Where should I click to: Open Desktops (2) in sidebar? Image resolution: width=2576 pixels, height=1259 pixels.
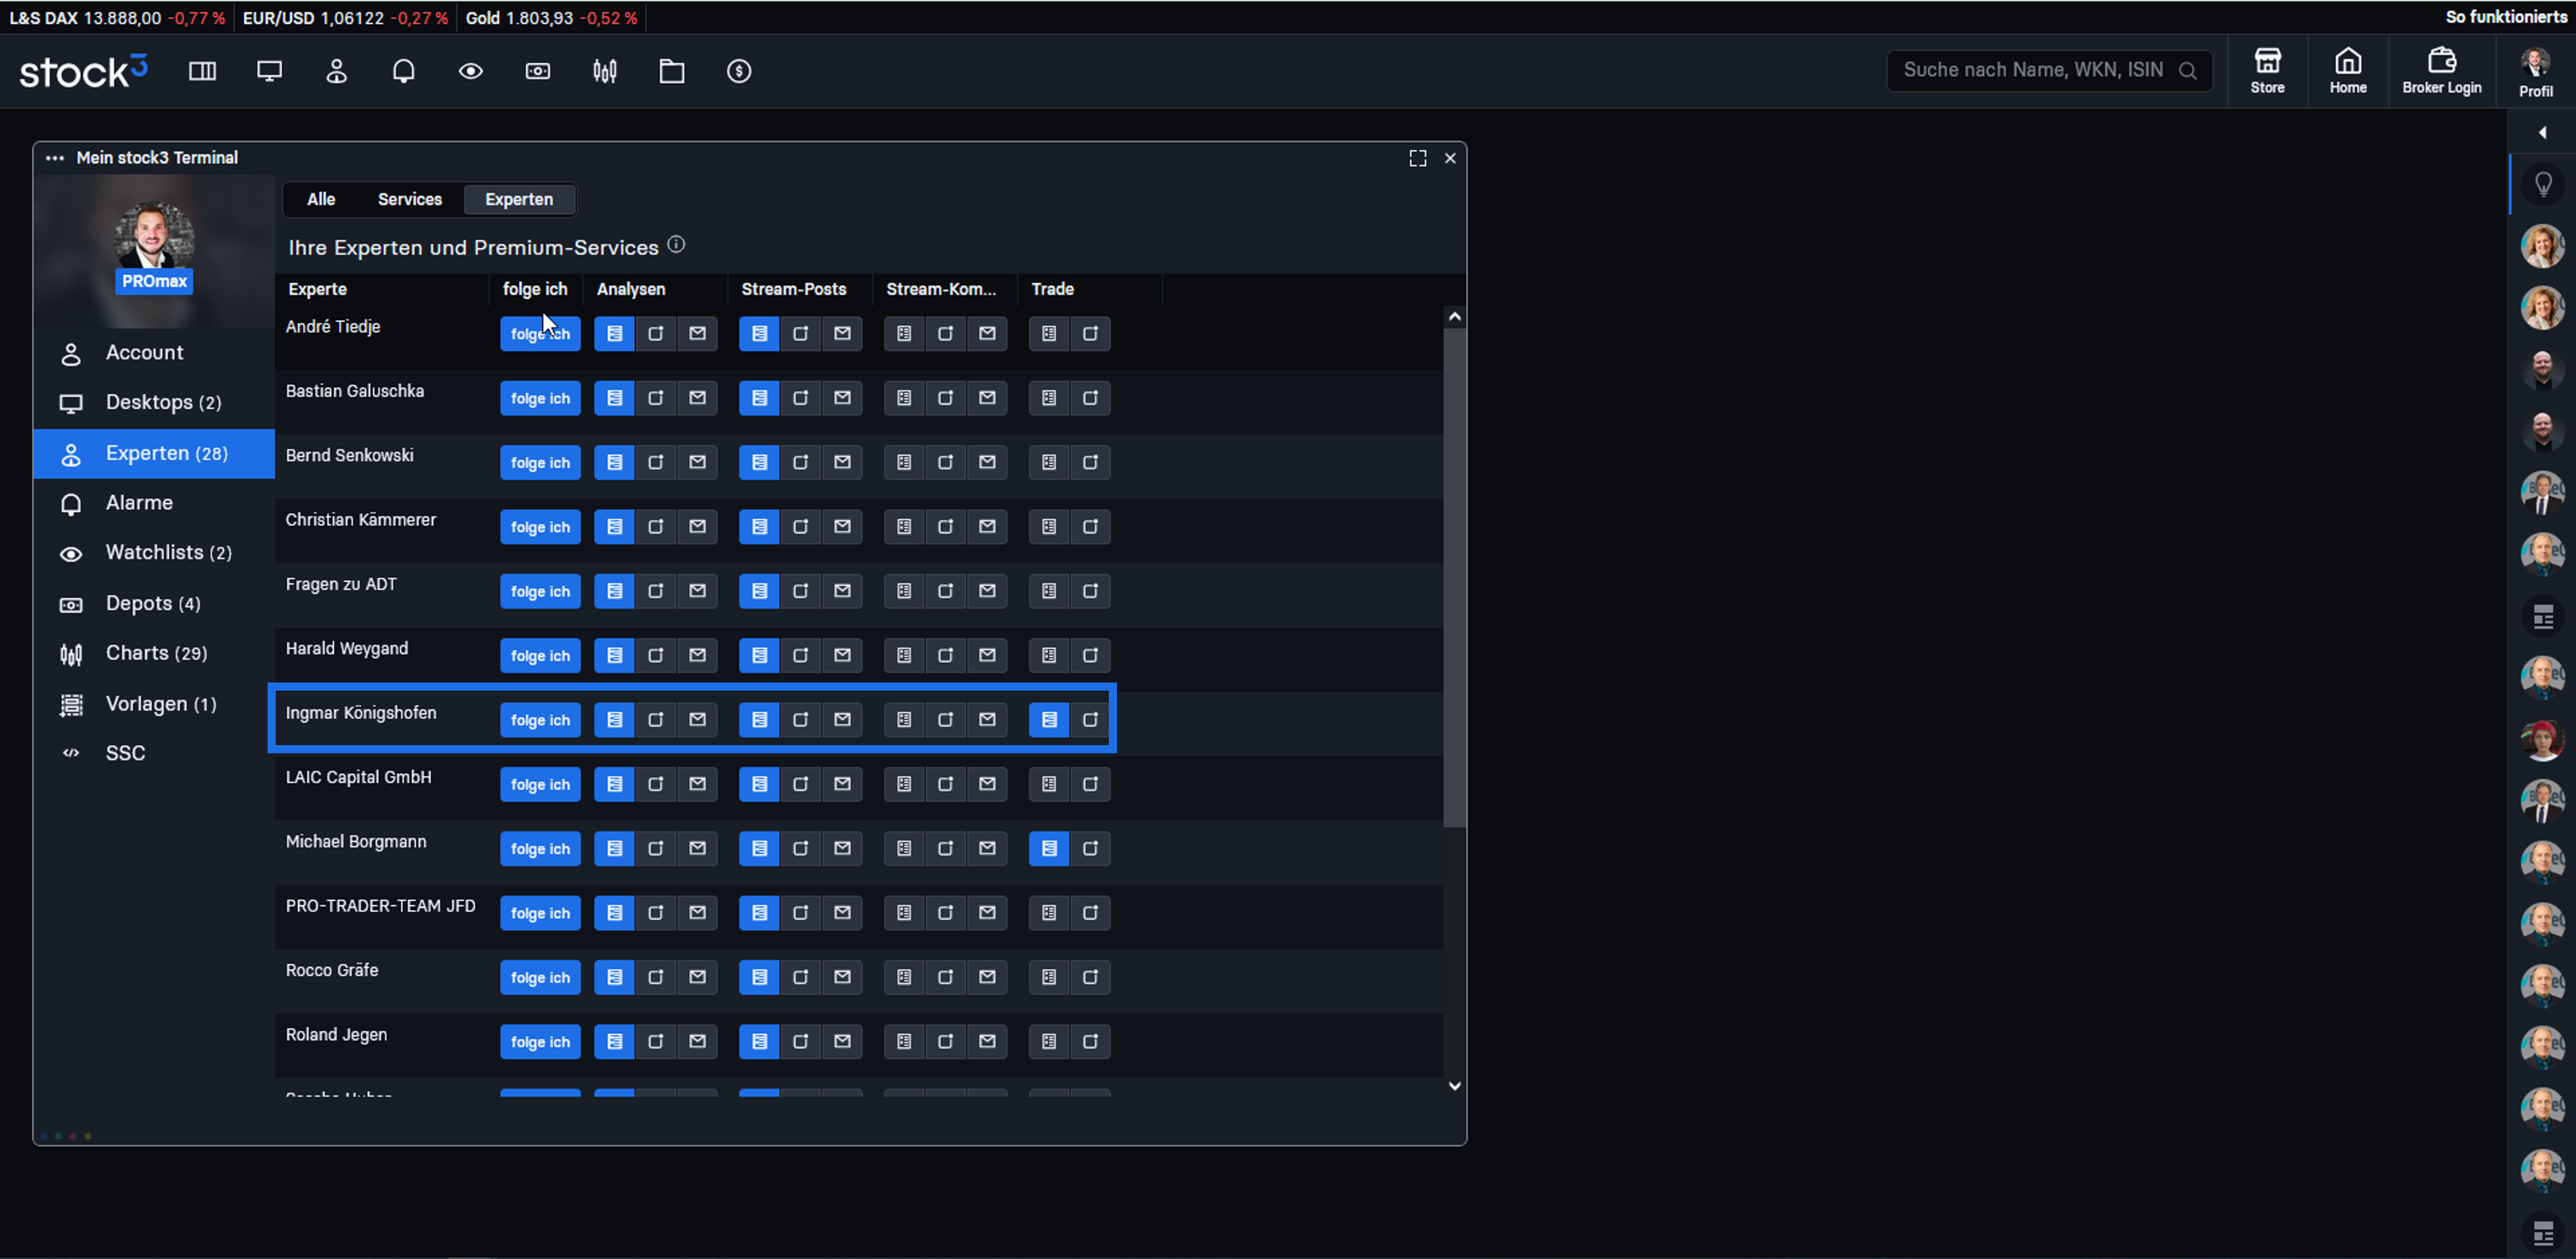154,403
